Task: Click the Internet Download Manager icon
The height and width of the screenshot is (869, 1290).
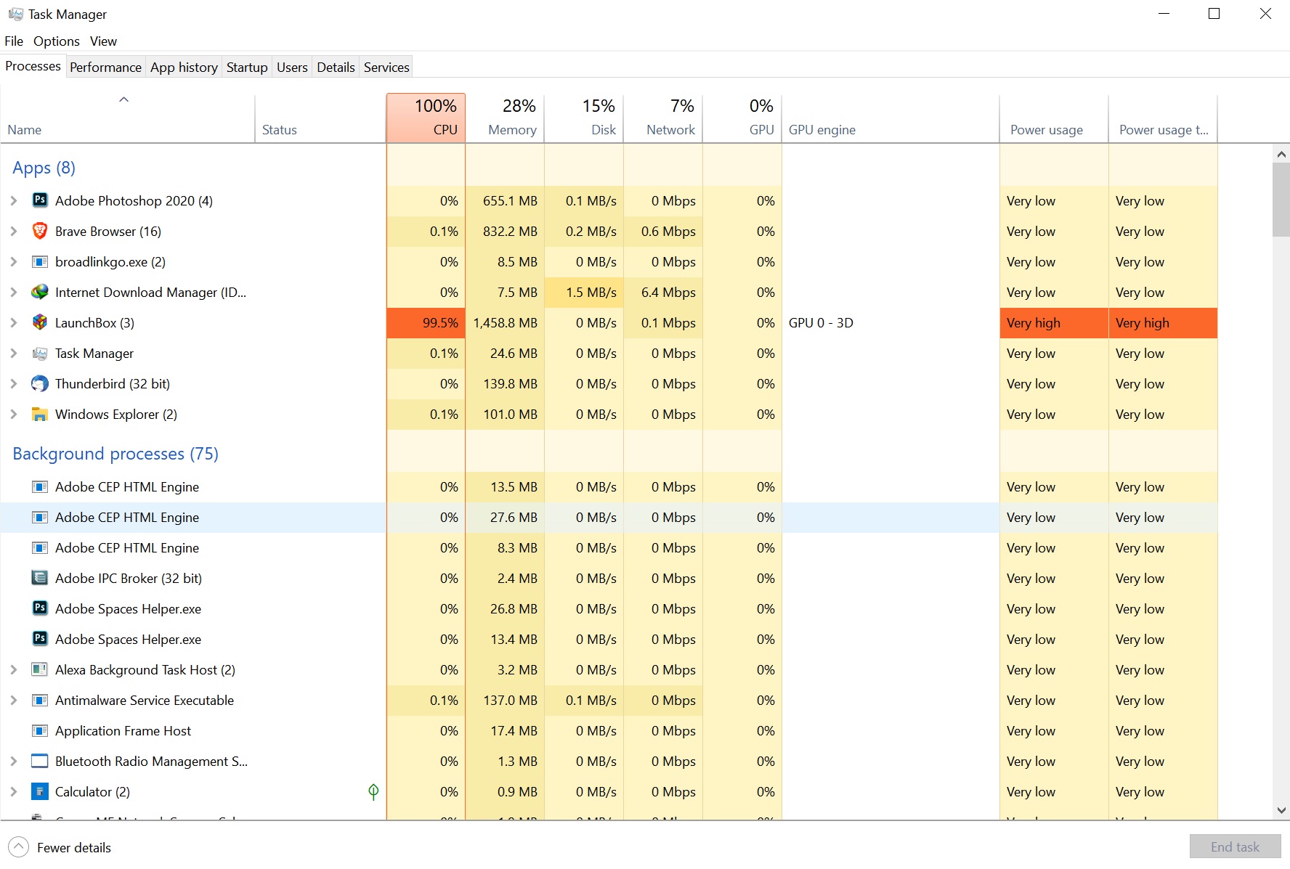Action: pyautogui.click(x=40, y=292)
